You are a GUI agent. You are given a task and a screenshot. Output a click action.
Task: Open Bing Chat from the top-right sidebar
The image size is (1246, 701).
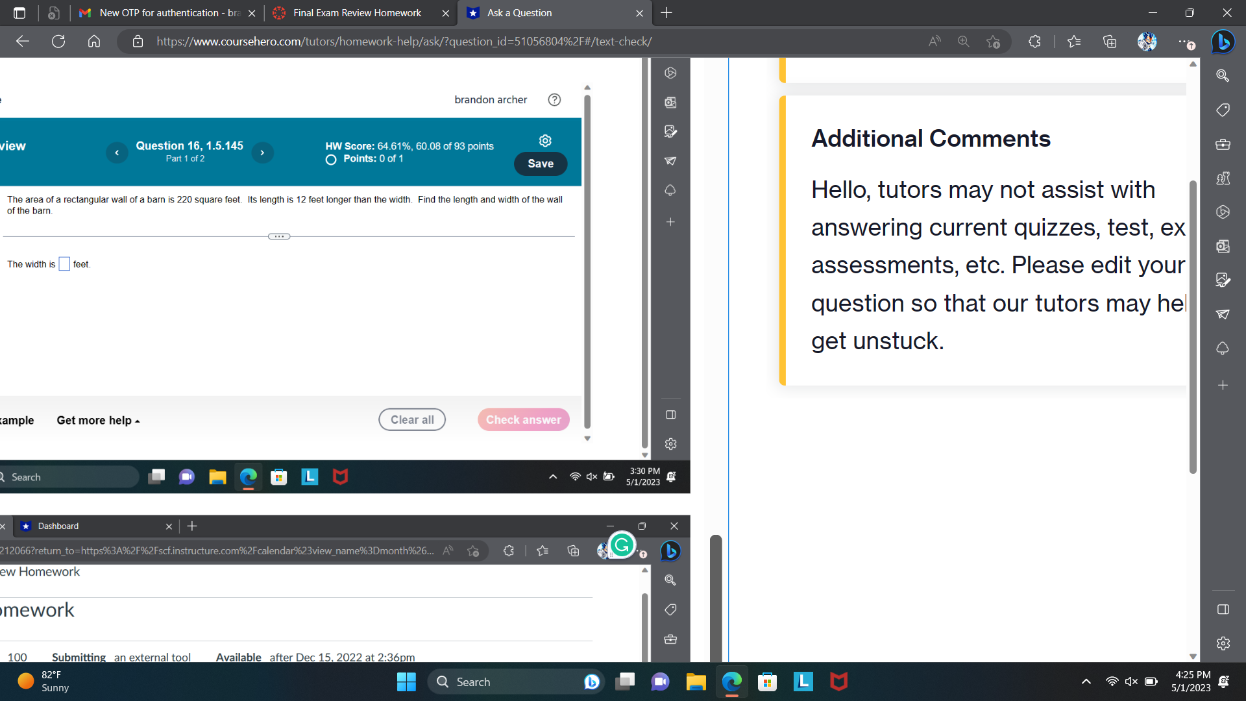pos(1223,42)
